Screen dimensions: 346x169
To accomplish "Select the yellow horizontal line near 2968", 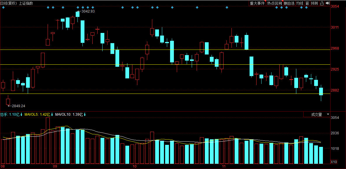I will pyautogui.click(x=165, y=50).
